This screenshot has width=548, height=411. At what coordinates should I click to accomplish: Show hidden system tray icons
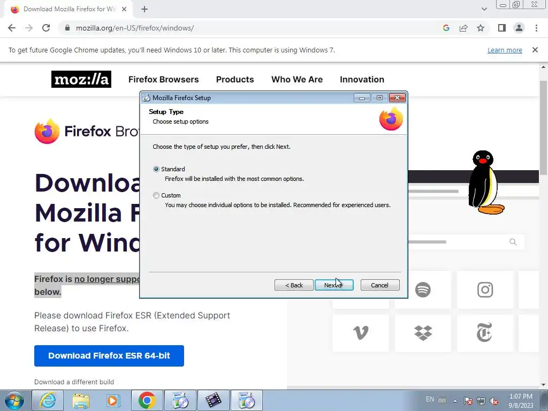[x=455, y=401]
